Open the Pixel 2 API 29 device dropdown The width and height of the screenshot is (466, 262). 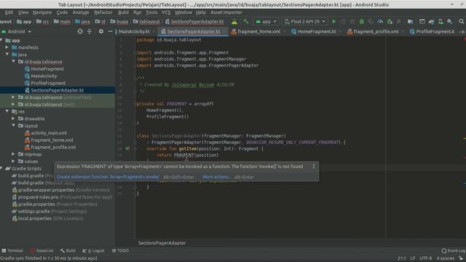(x=305, y=21)
